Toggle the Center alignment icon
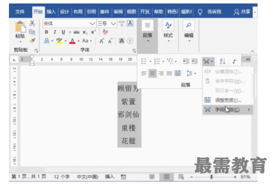Image resolution: width=270 pixels, height=185 pixels. [152, 73]
